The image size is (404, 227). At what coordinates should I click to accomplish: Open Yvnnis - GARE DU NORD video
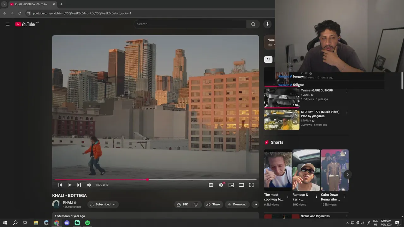point(317,90)
